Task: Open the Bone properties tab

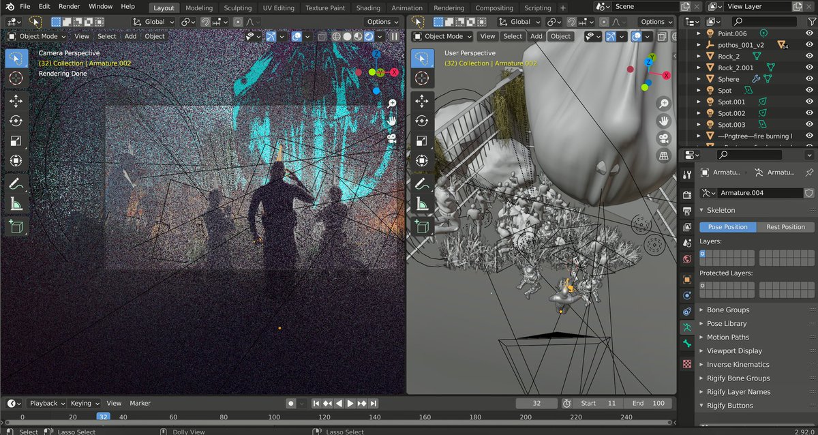Action: (x=687, y=344)
